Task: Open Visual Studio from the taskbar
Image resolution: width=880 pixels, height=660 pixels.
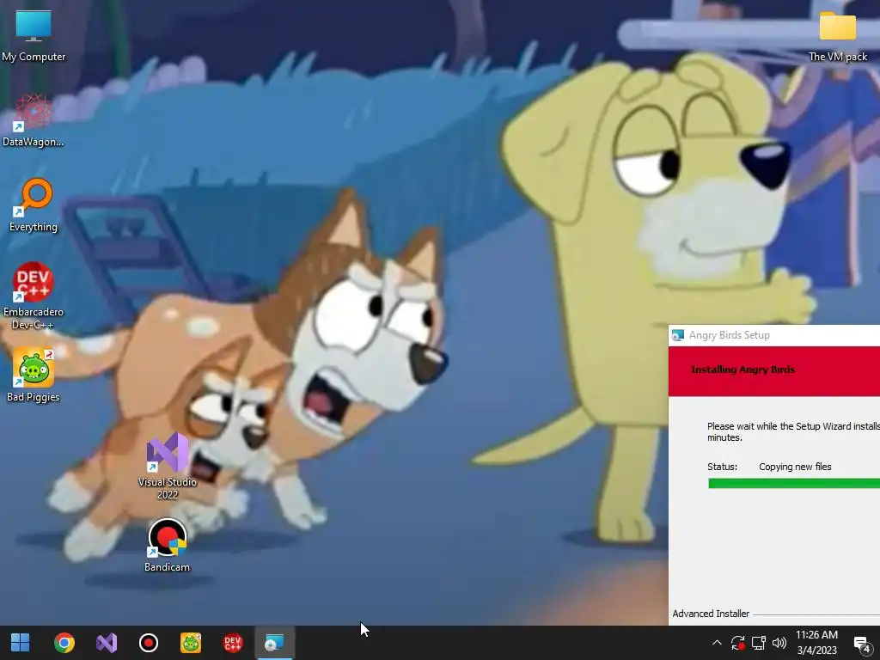Action: coord(106,643)
